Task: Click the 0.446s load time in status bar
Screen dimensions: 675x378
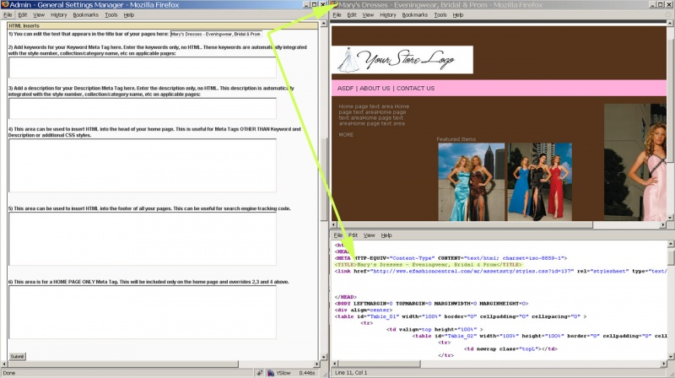Action: click(307, 373)
